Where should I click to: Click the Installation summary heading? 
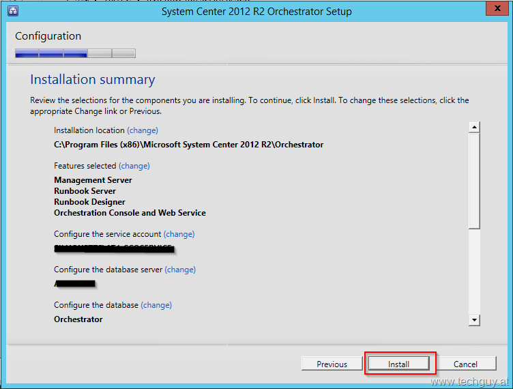(x=93, y=79)
